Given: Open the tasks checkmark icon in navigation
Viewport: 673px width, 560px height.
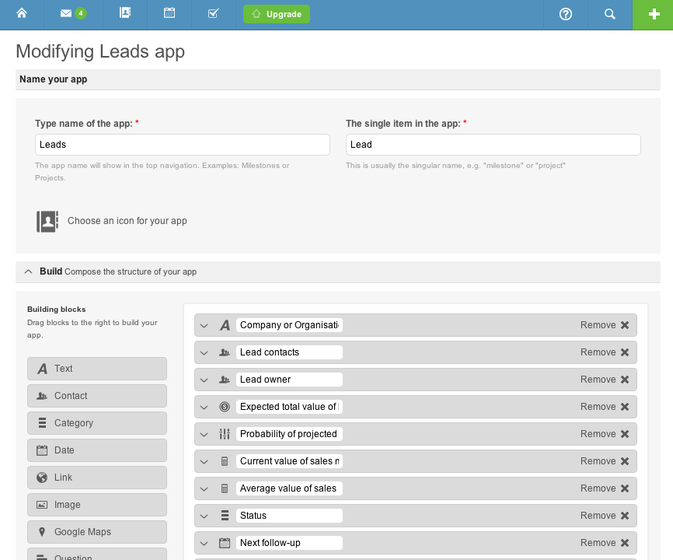Looking at the screenshot, I should pyautogui.click(x=213, y=13).
